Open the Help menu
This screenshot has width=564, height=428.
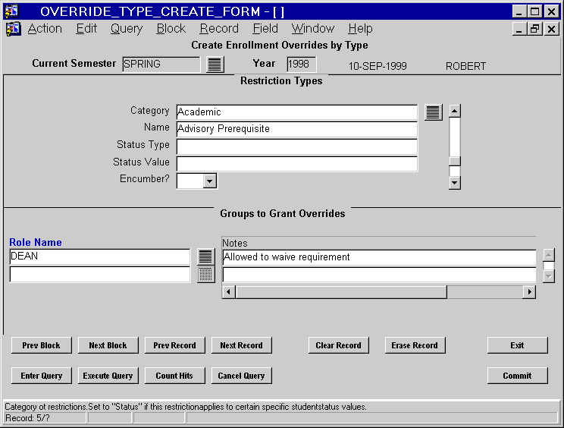coord(360,28)
